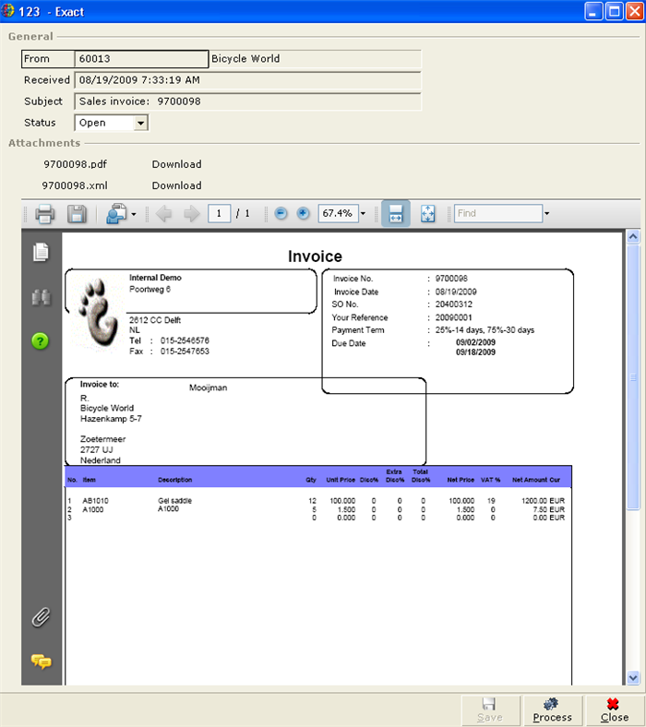
Task: Open the zoom percentage dropdown arrow
Action: pyautogui.click(x=363, y=214)
